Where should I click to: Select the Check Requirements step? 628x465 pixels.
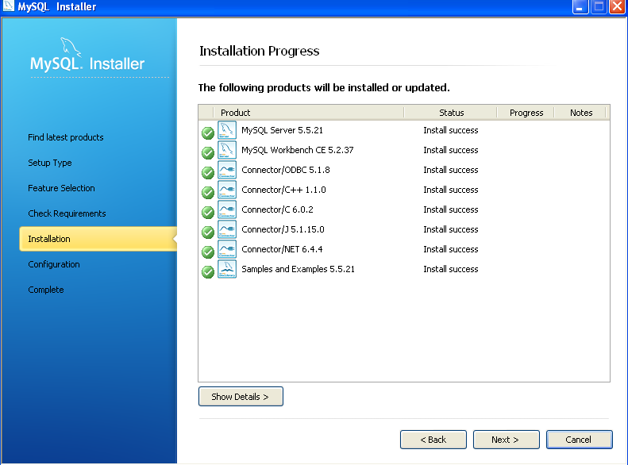[x=67, y=213]
